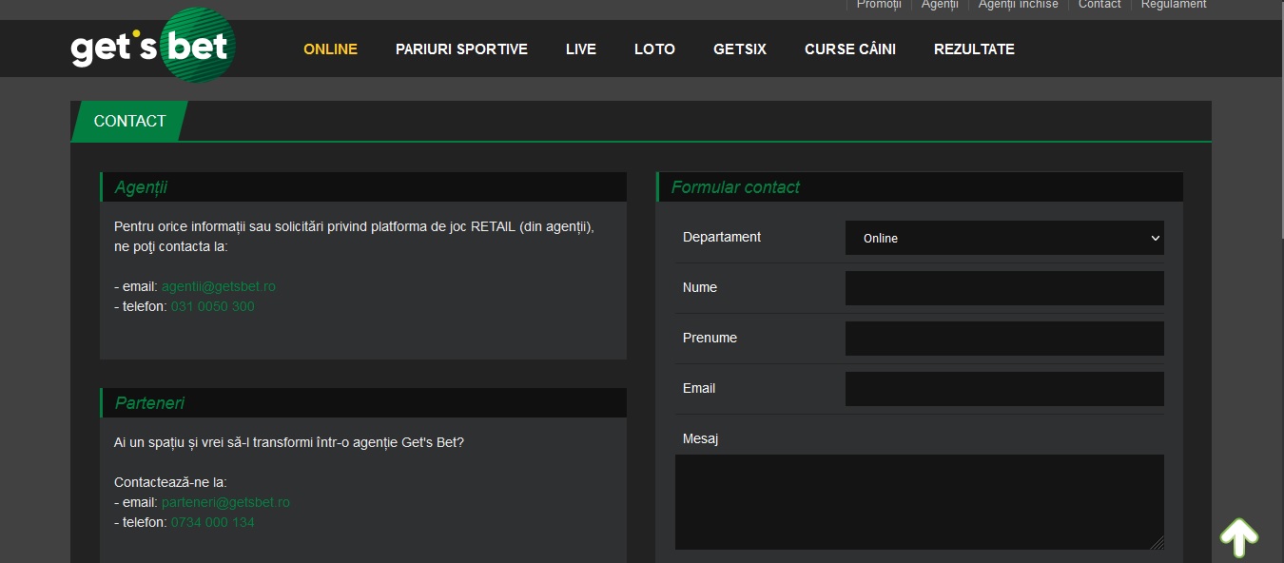The width and height of the screenshot is (1284, 563).
Task: Click the Get's Bet logo
Action: click(153, 45)
